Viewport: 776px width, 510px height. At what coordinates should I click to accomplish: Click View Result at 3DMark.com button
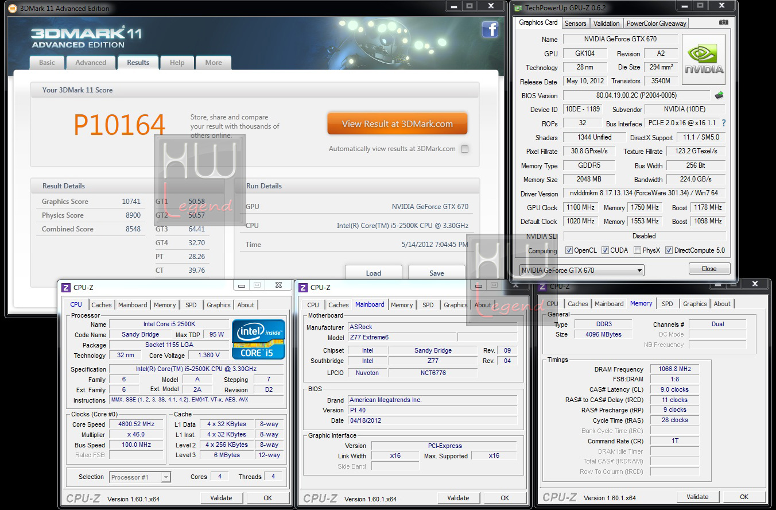(x=397, y=123)
